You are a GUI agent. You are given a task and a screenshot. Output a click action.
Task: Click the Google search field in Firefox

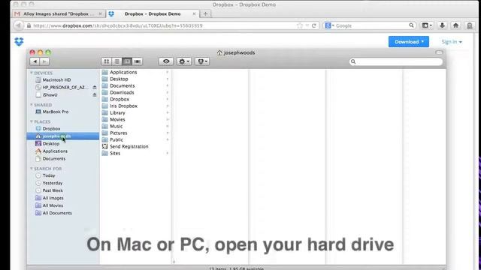coord(370,25)
